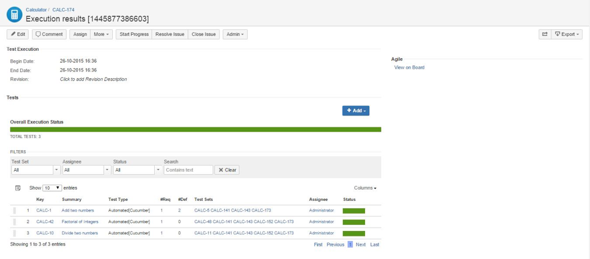The height and width of the screenshot is (259, 590).
Task: Sort by the #Req column header
Action: (x=165, y=200)
